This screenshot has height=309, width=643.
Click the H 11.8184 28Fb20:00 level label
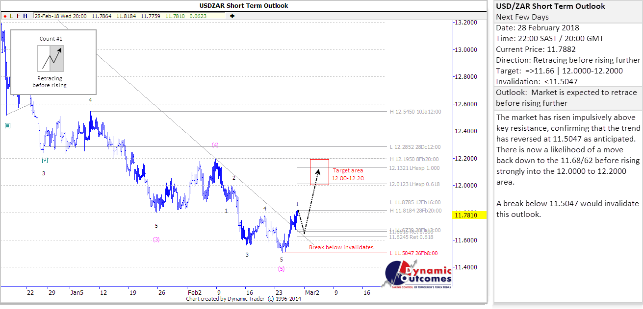pos(415,211)
